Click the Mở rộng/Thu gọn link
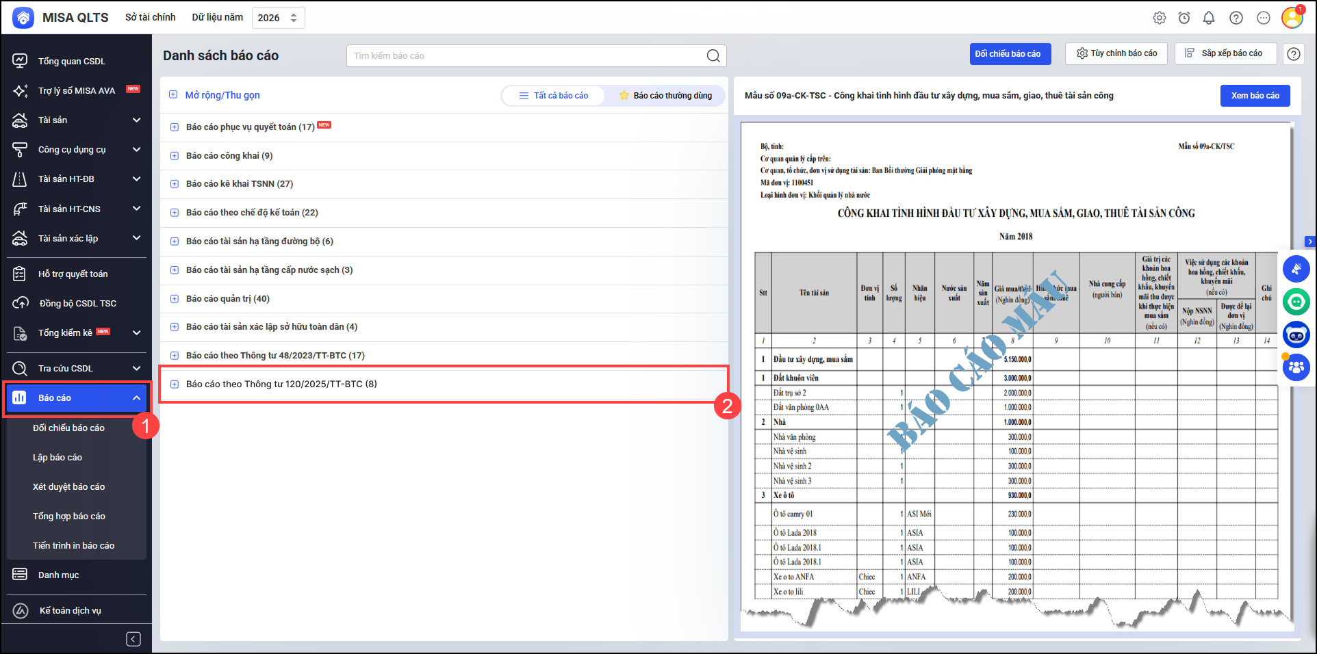 (x=222, y=95)
